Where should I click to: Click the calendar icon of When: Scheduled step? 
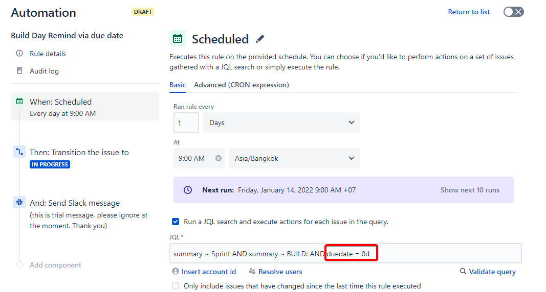click(x=19, y=102)
